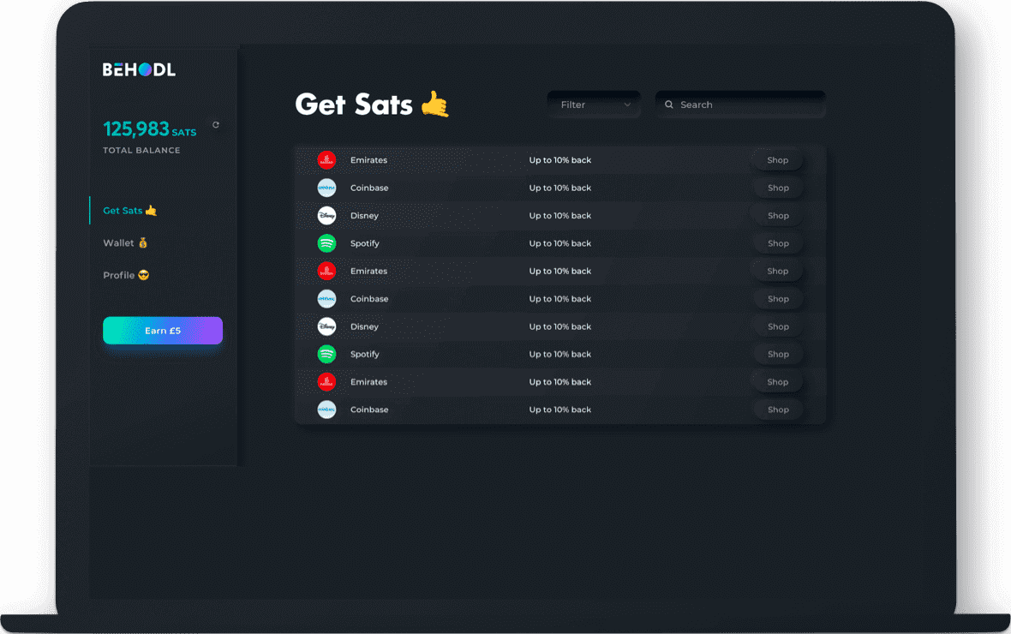This screenshot has width=1011, height=634.
Task: Click the second Emirates name text
Action: coord(368,271)
